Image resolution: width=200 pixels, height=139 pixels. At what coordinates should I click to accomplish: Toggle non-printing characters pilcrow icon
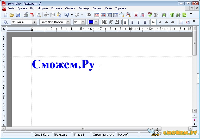172,15
